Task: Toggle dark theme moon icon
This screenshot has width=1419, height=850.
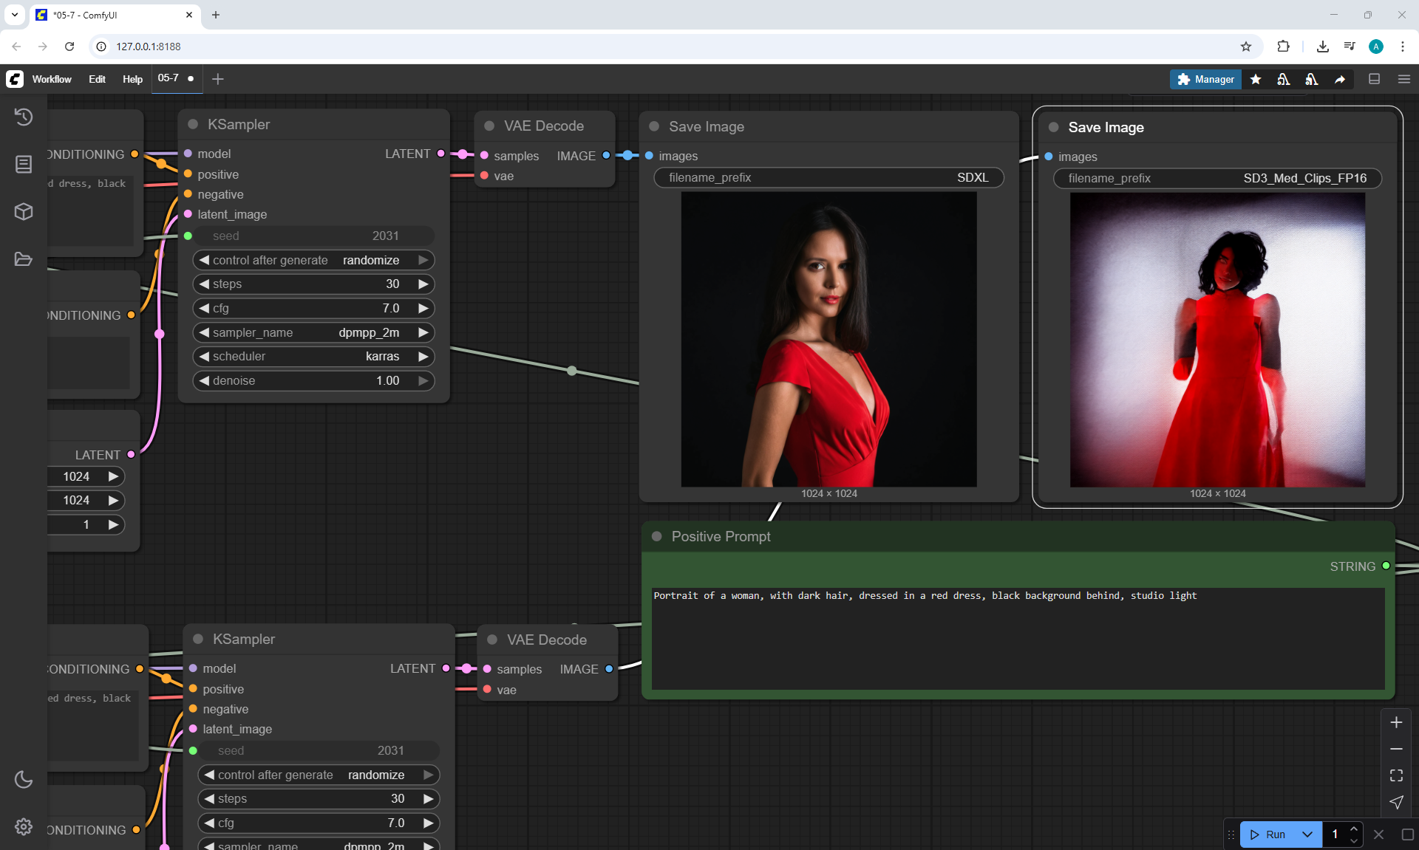Action: click(24, 779)
